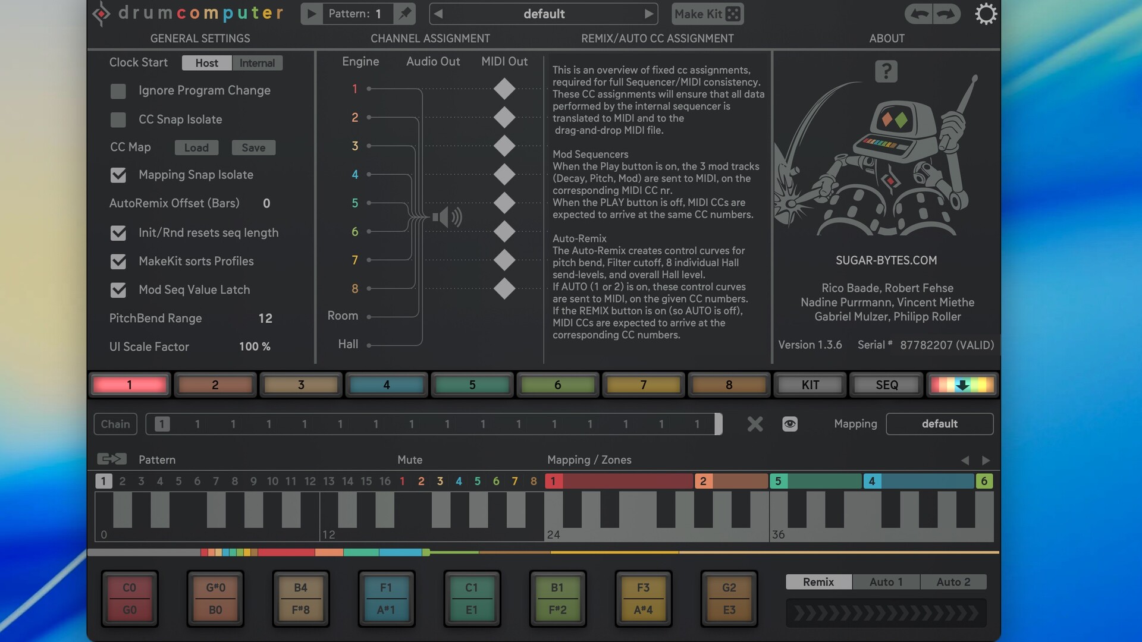This screenshot has height=642, width=1142.
Task: Click the drumcomputer logo icon
Action: point(101,13)
